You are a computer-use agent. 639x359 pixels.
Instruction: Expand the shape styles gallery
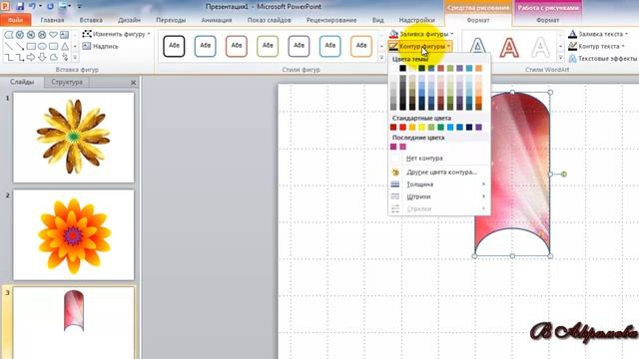point(381,58)
